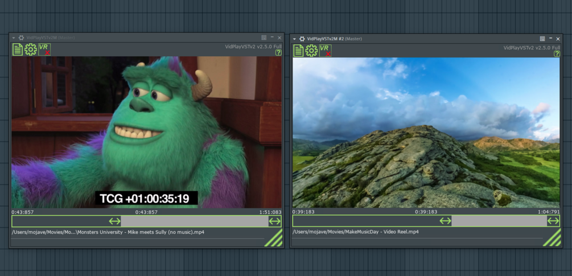Image resolution: width=572 pixels, height=276 pixels.
Task: Click center time 0:39:183 in right window
Action: [x=426, y=212]
